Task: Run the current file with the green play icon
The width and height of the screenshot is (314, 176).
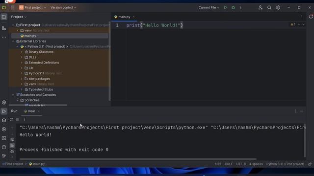Action: coord(226,8)
